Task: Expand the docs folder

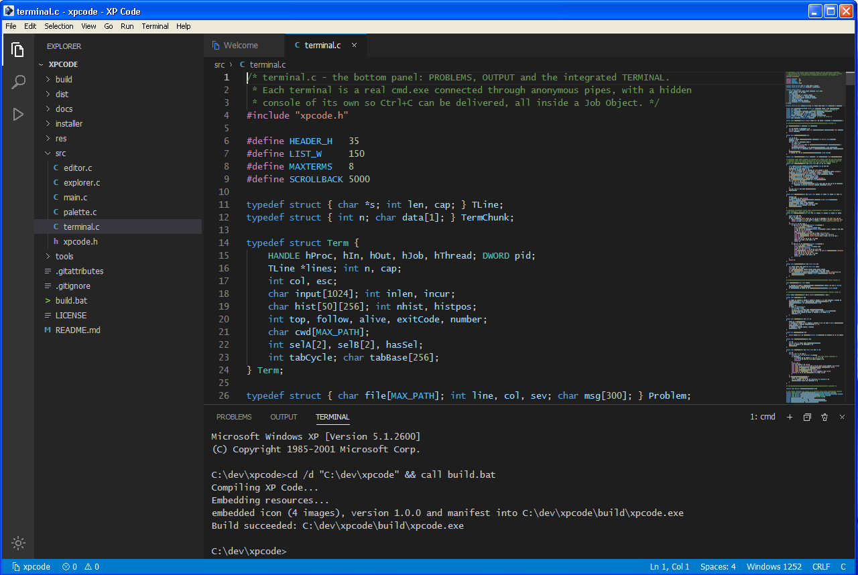Action: 48,109
